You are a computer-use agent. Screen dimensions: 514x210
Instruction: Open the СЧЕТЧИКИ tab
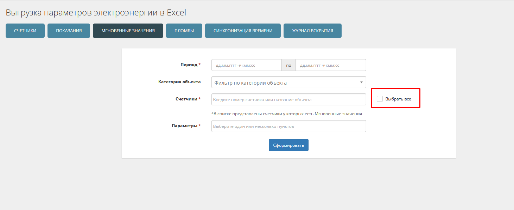click(x=25, y=31)
